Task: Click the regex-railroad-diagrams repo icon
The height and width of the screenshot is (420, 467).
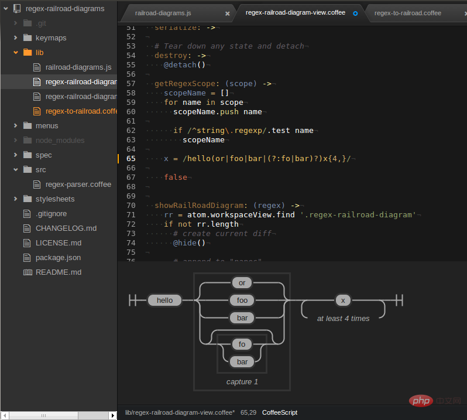Action: 17,9
